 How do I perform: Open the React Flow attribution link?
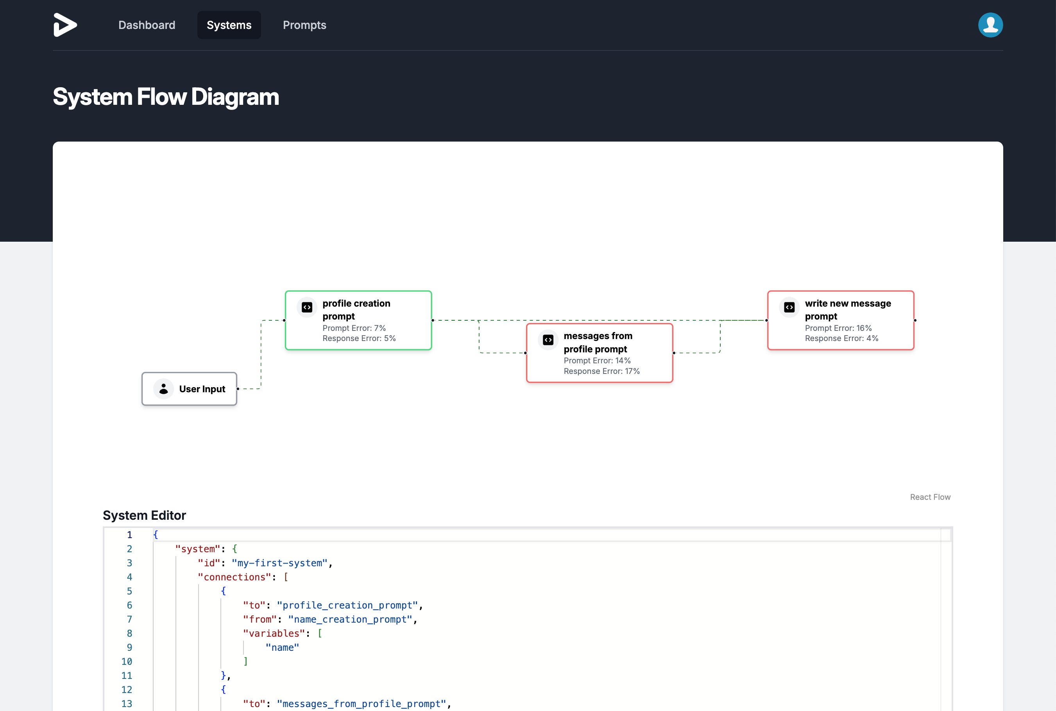(930, 497)
